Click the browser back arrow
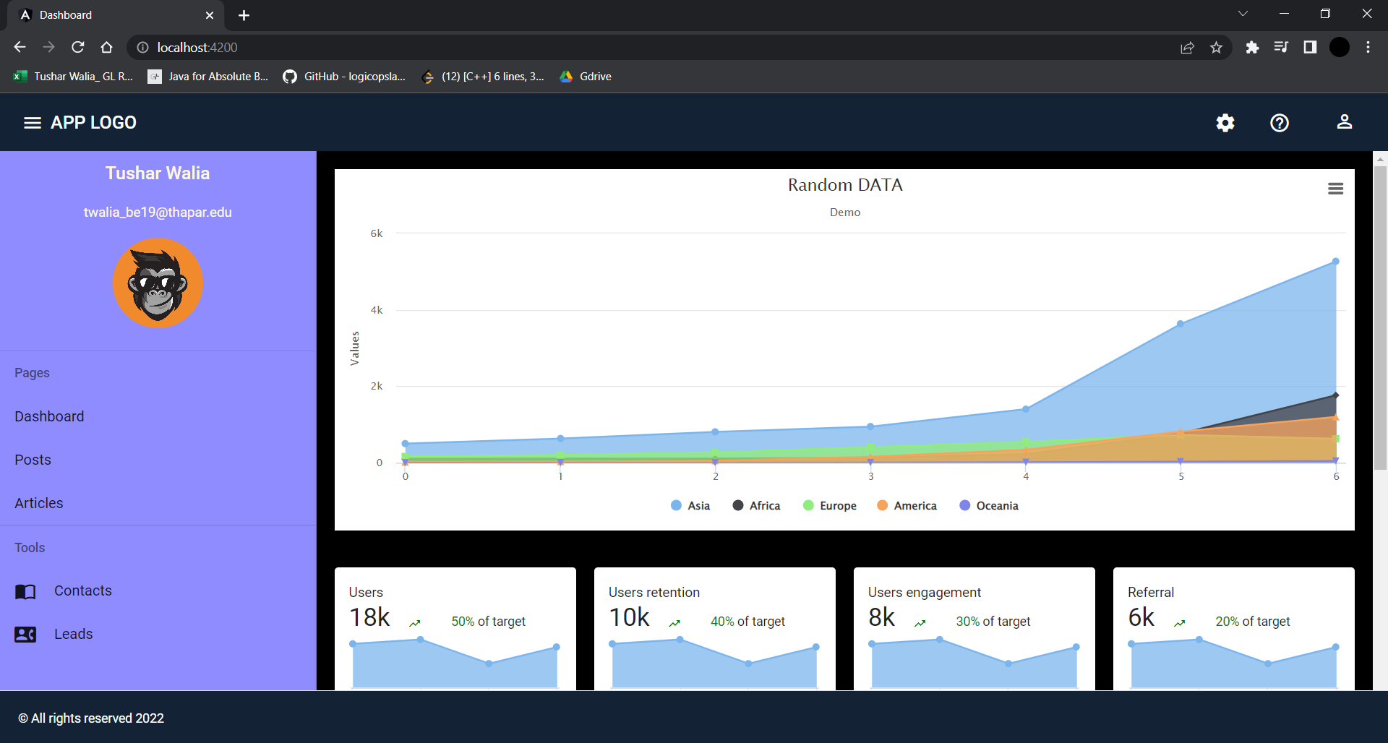The image size is (1388, 743). coord(20,48)
